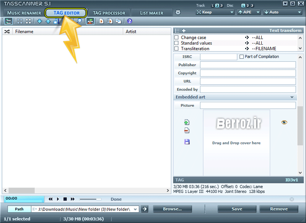
Task: Select Track format option 3
Action: click(221, 6)
